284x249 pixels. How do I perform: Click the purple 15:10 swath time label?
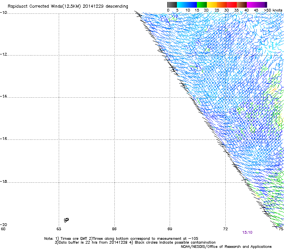tap(247, 233)
